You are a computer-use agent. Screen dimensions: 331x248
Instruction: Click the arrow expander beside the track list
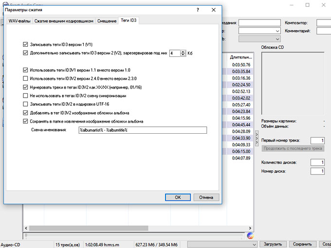point(257,135)
